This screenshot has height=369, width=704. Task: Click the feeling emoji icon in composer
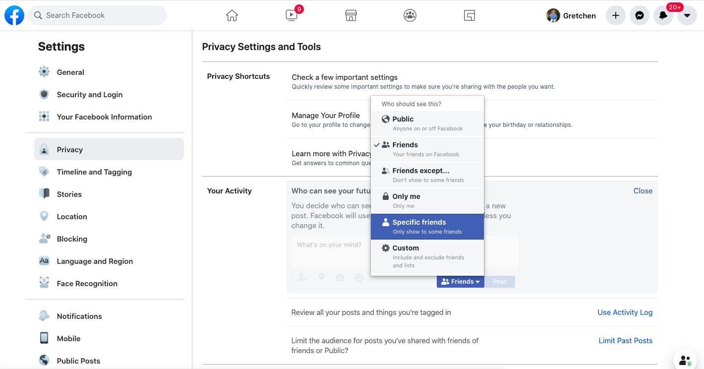point(359,278)
